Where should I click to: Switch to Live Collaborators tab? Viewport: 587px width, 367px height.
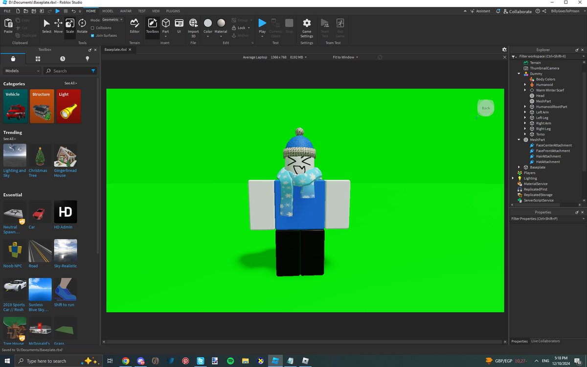(x=545, y=341)
